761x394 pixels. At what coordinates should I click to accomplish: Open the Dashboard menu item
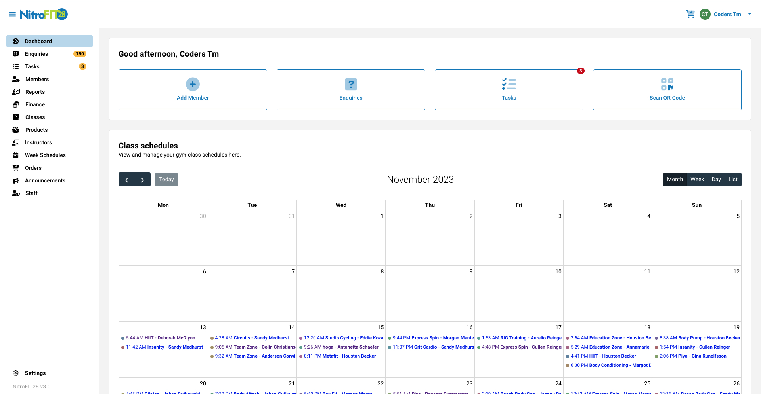[38, 41]
